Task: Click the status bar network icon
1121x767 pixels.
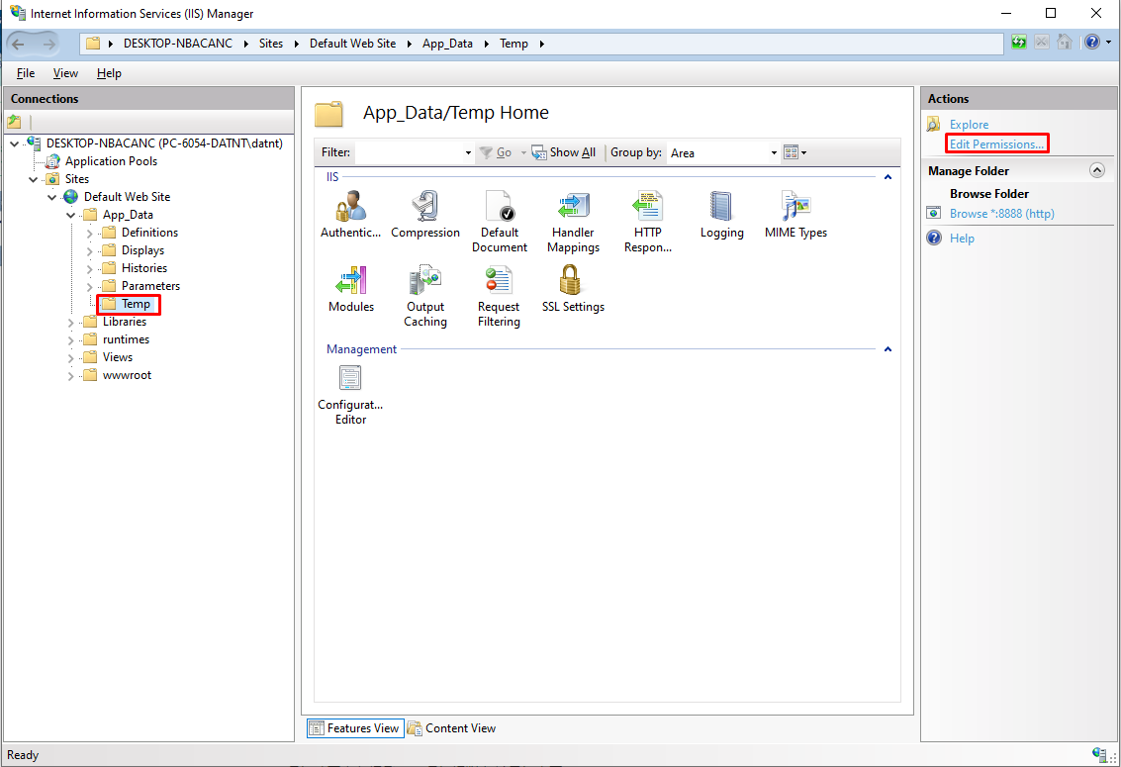Action: coord(1099,753)
